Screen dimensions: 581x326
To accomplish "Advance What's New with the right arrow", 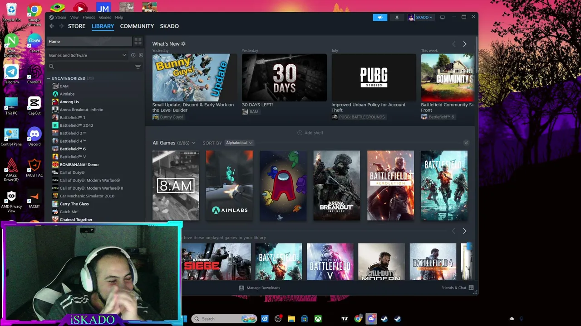I will pyautogui.click(x=464, y=44).
